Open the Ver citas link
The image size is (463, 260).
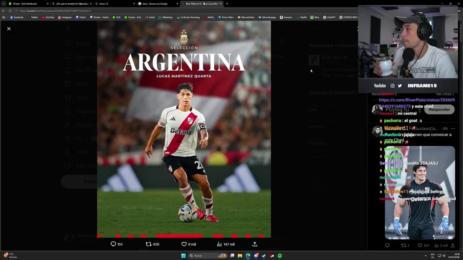click(445, 94)
